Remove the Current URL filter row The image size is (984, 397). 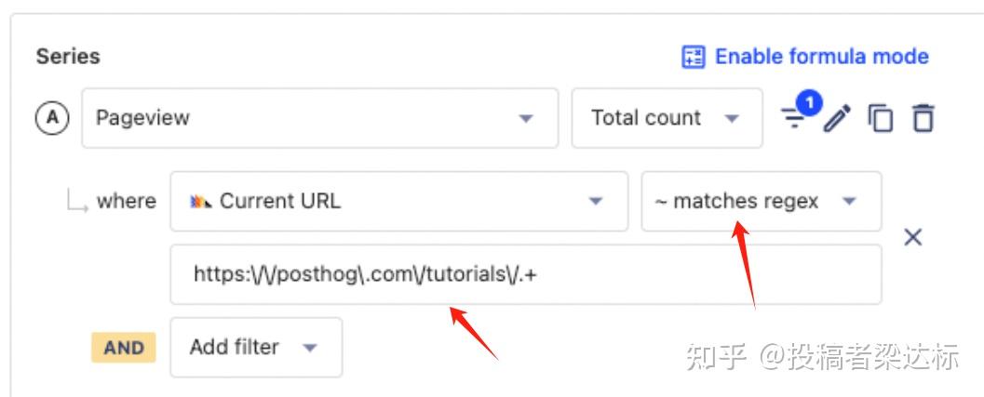click(913, 237)
